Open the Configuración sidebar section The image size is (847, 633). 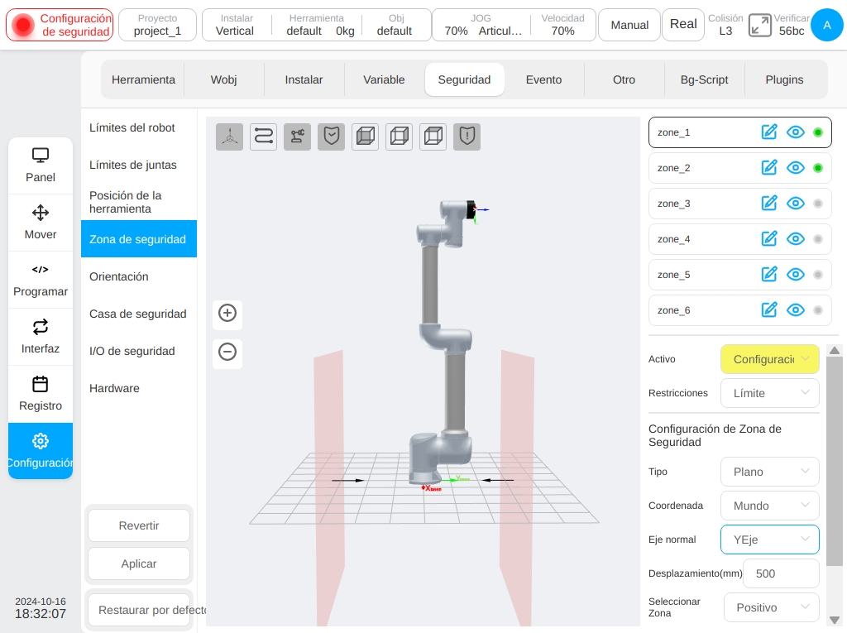[x=41, y=451]
